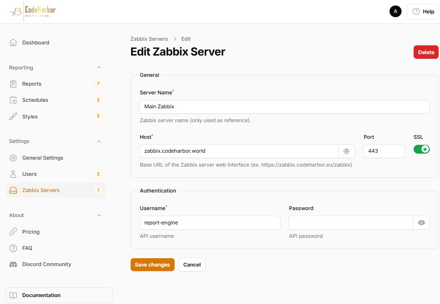Click the Help question mark icon
Image resolution: width=440 pixels, height=304 pixels.
416,12
